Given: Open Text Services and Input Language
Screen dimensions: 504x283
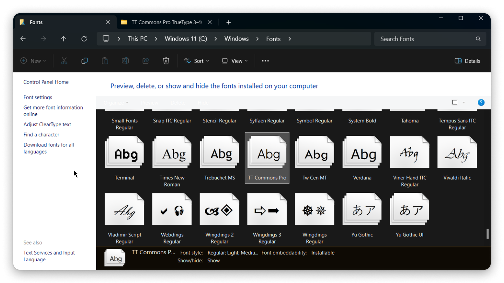Looking at the screenshot, I should pyautogui.click(x=49, y=256).
